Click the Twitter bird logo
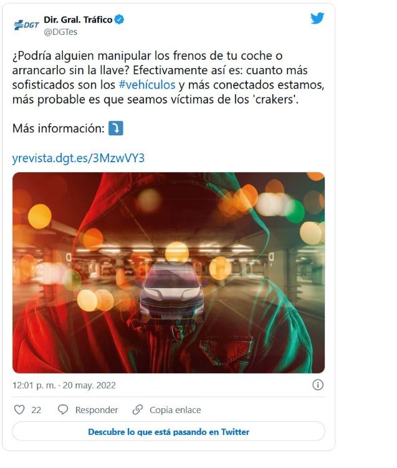The image size is (397, 468). [x=317, y=18]
